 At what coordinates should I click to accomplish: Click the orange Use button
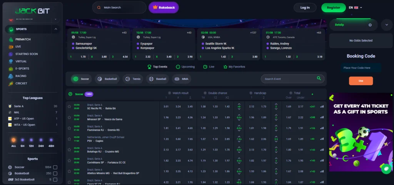(361, 81)
